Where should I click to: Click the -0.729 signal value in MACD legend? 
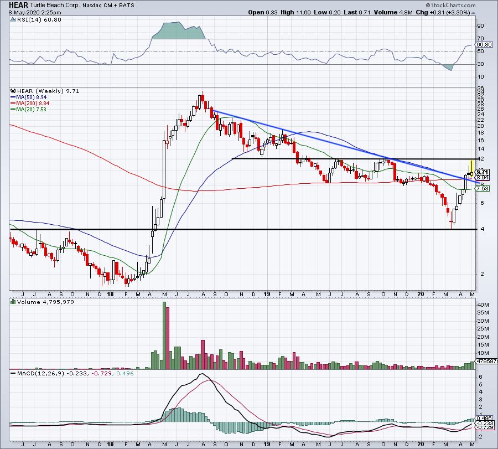(102, 373)
